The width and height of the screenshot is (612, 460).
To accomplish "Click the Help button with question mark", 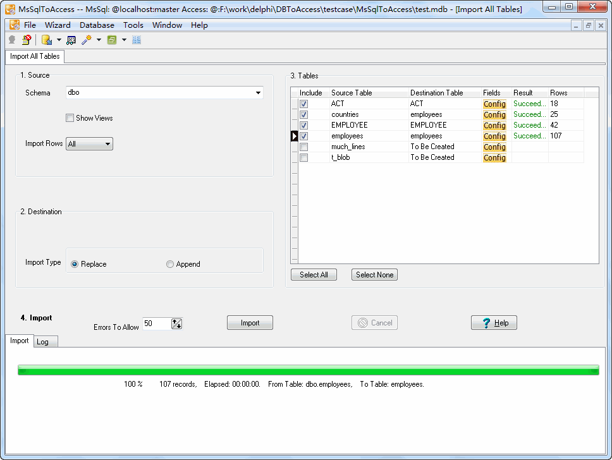I will 494,323.
